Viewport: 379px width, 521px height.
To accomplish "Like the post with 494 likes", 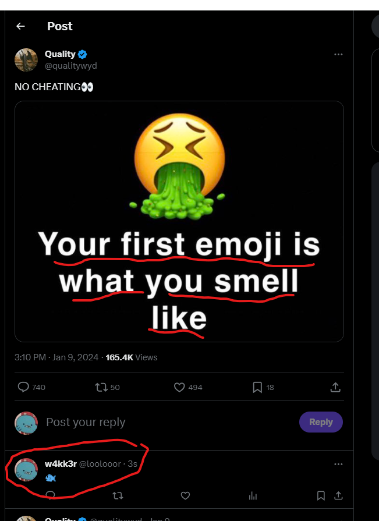I will (188, 387).
